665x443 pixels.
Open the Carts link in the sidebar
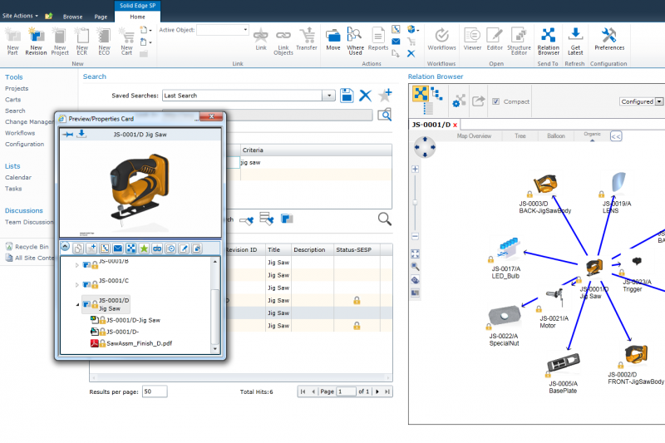[x=12, y=100]
